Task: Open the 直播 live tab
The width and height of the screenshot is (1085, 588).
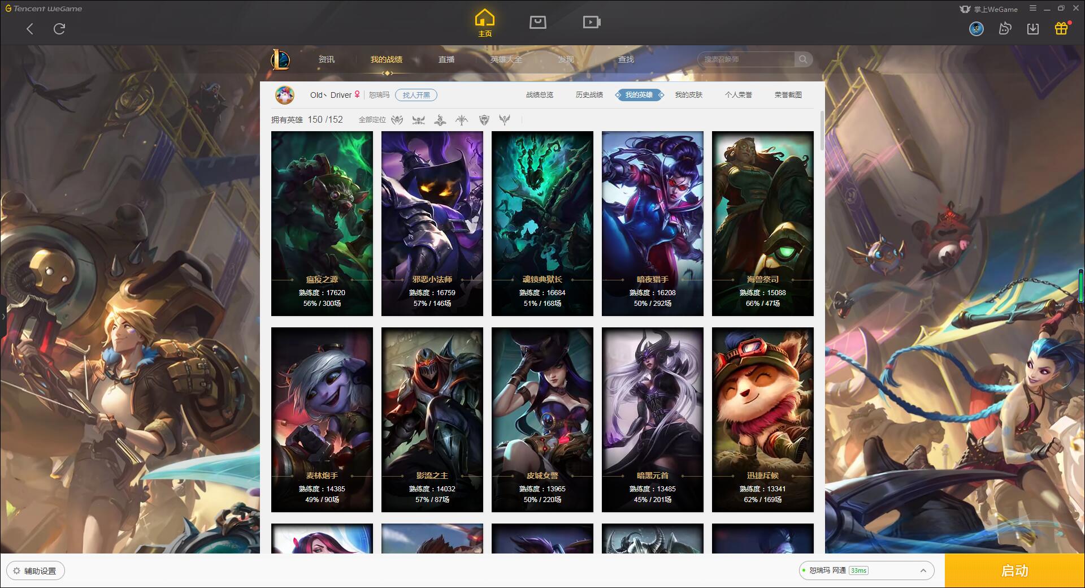Action: 446,59
